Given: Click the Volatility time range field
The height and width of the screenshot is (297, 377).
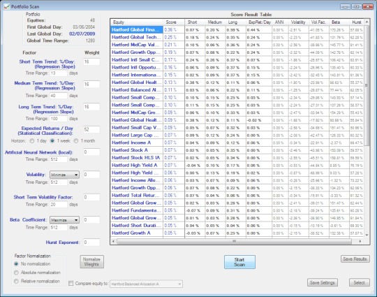Looking at the screenshot, I should [x=59, y=182].
